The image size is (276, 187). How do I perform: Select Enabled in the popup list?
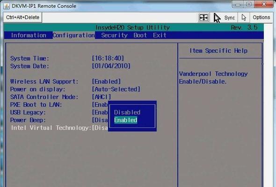click(x=125, y=120)
